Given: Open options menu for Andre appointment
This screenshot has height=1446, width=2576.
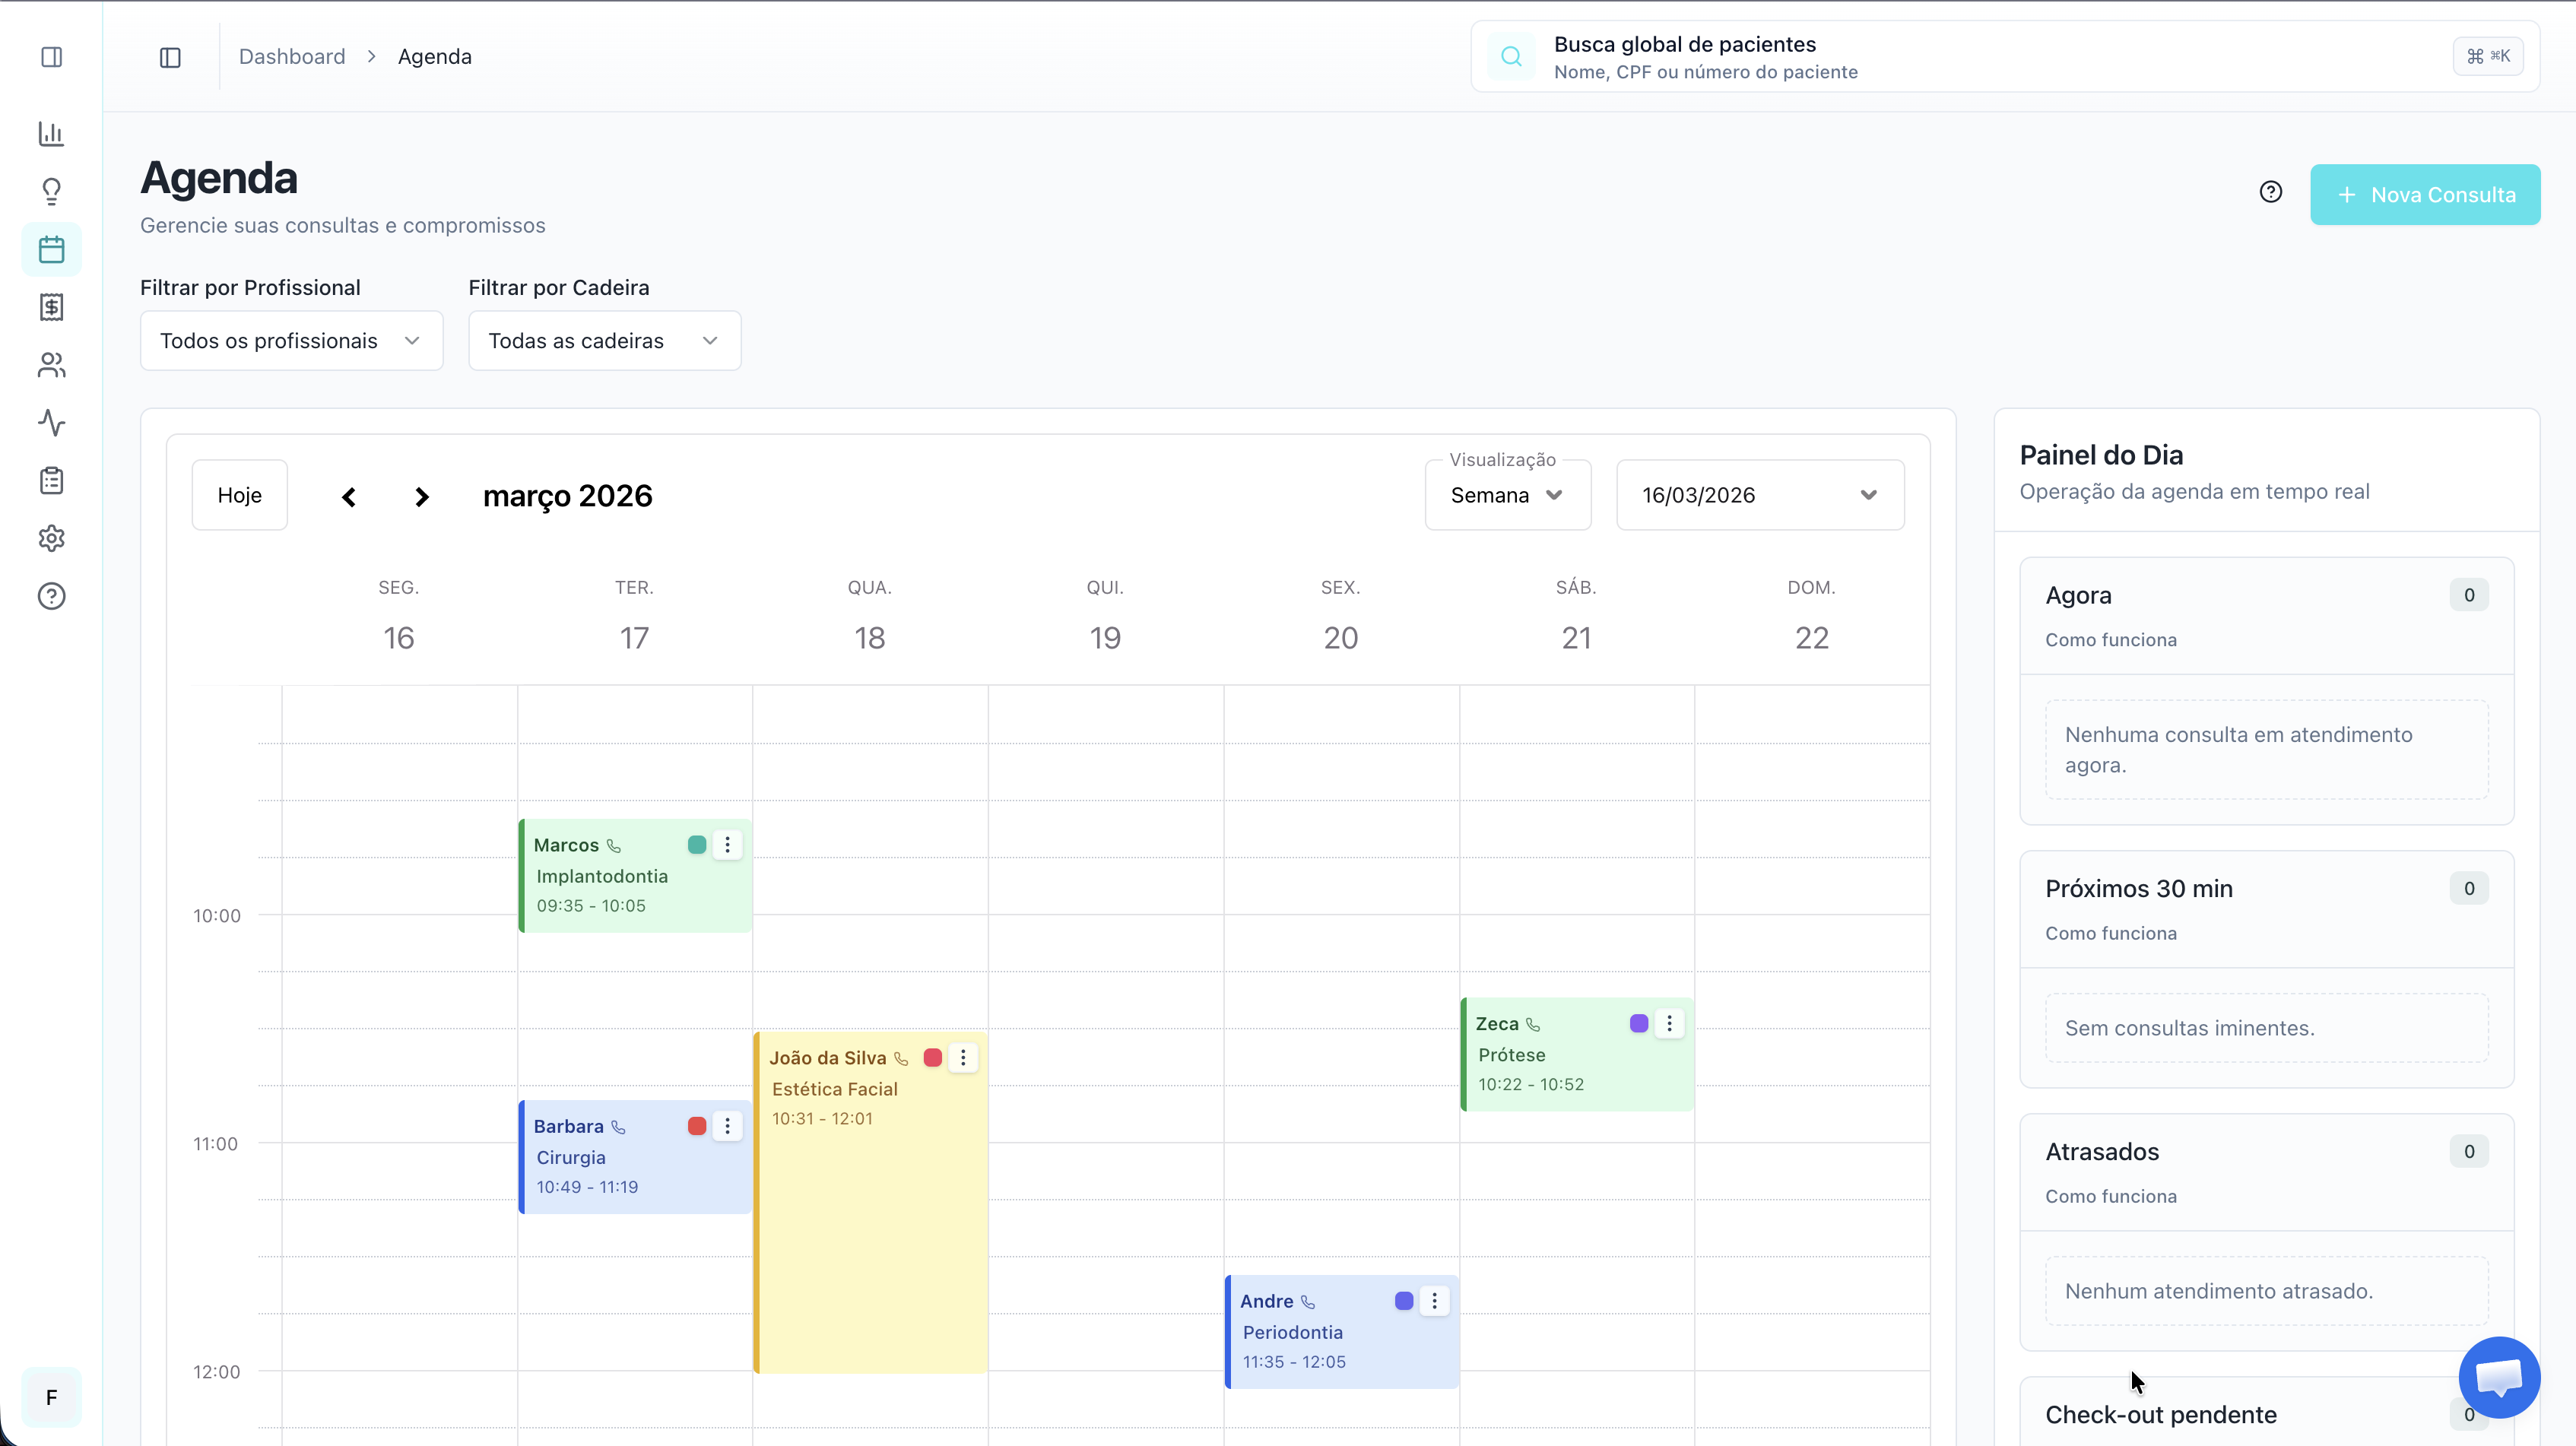Looking at the screenshot, I should (x=1434, y=1300).
